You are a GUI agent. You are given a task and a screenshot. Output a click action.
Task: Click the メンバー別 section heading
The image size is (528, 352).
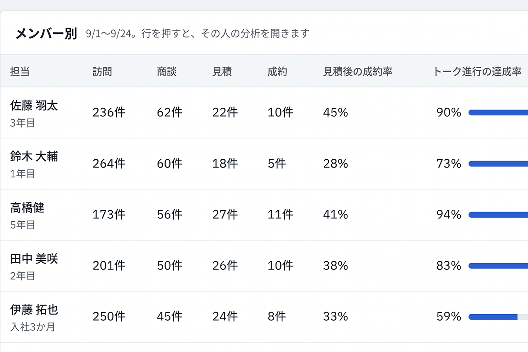[46, 33]
